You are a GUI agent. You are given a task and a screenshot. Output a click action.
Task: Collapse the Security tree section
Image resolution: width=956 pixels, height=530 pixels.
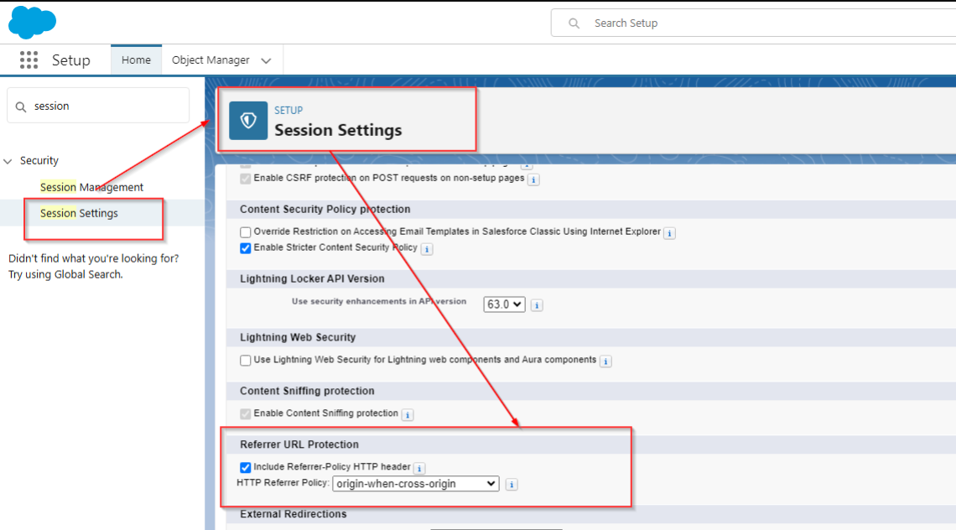click(x=8, y=161)
